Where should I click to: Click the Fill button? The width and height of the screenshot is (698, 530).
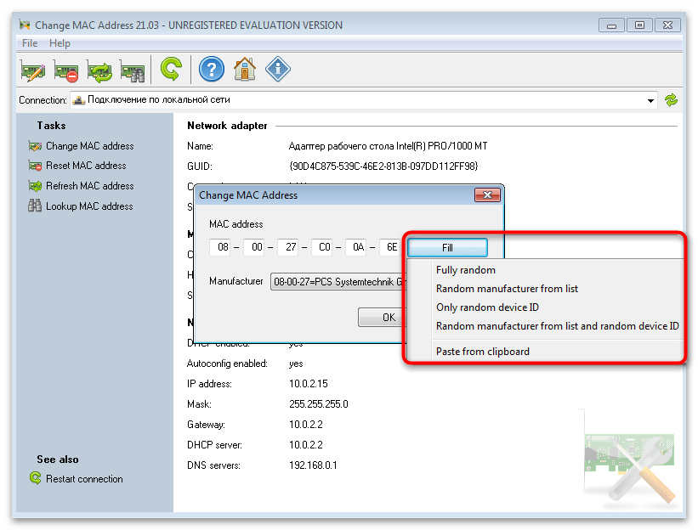[447, 248]
